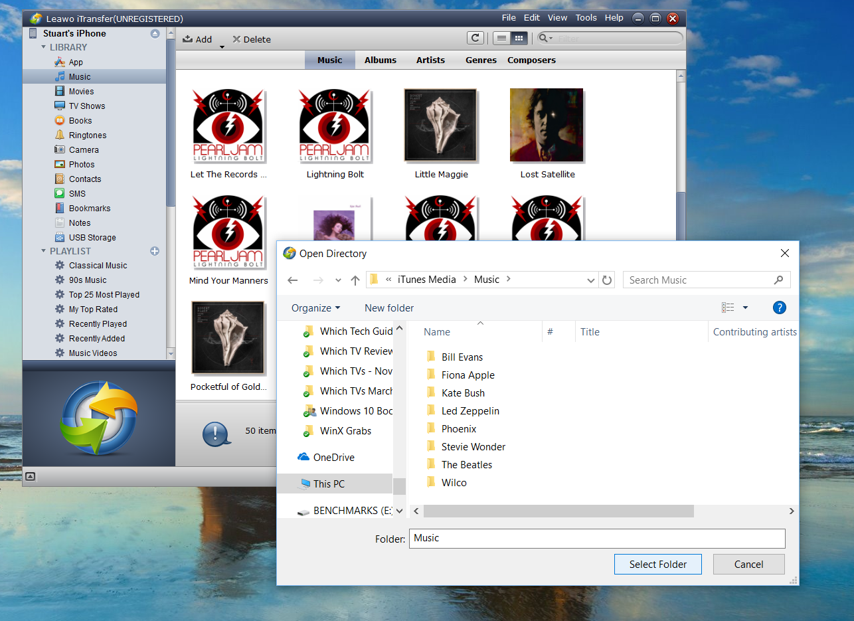Go up one folder level in dialog
Screen dimensions: 854x621
(x=355, y=280)
